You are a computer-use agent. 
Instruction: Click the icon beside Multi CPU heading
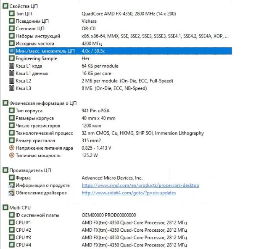5,208
